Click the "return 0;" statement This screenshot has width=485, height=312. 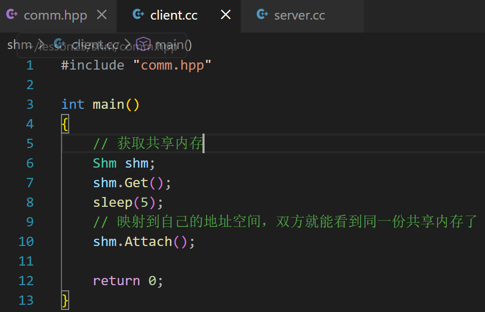coord(128,281)
